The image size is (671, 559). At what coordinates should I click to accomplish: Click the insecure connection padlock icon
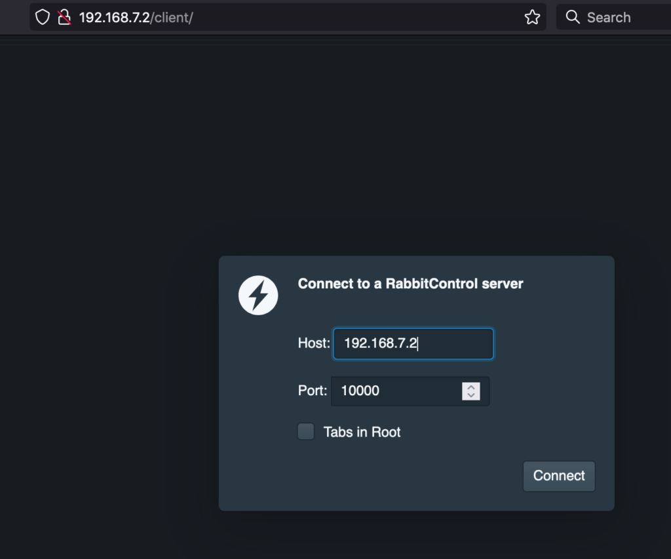coord(64,17)
